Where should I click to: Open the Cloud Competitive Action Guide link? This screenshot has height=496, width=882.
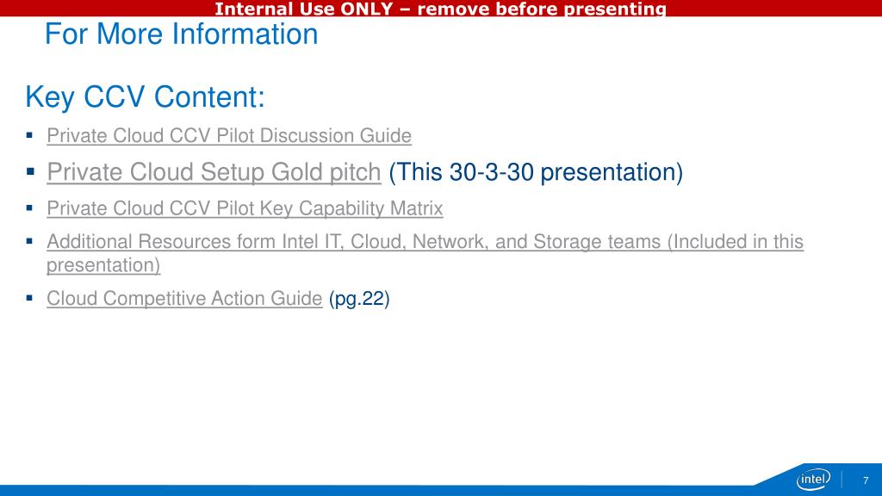click(184, 298)
